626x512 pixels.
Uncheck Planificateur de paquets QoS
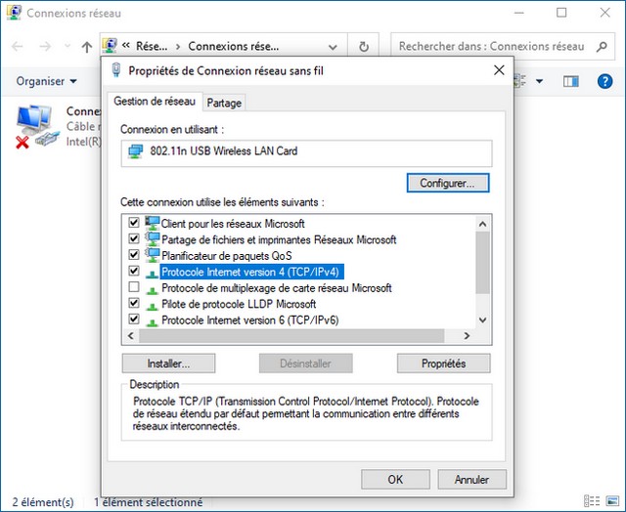134,254
